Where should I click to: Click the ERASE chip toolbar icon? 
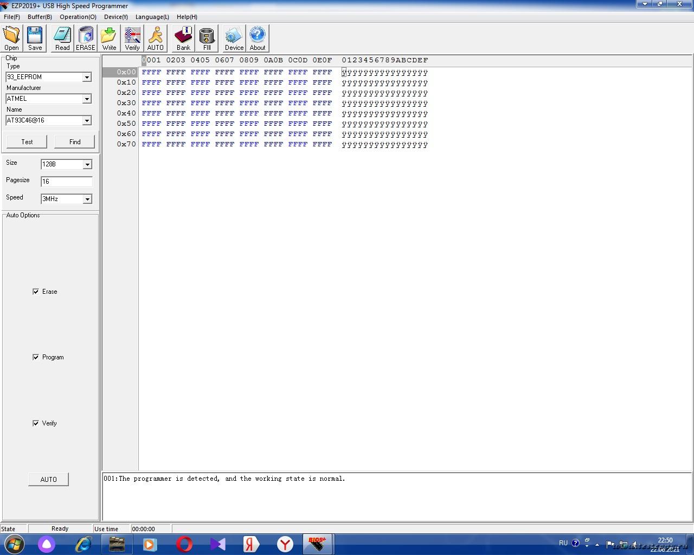85,38
